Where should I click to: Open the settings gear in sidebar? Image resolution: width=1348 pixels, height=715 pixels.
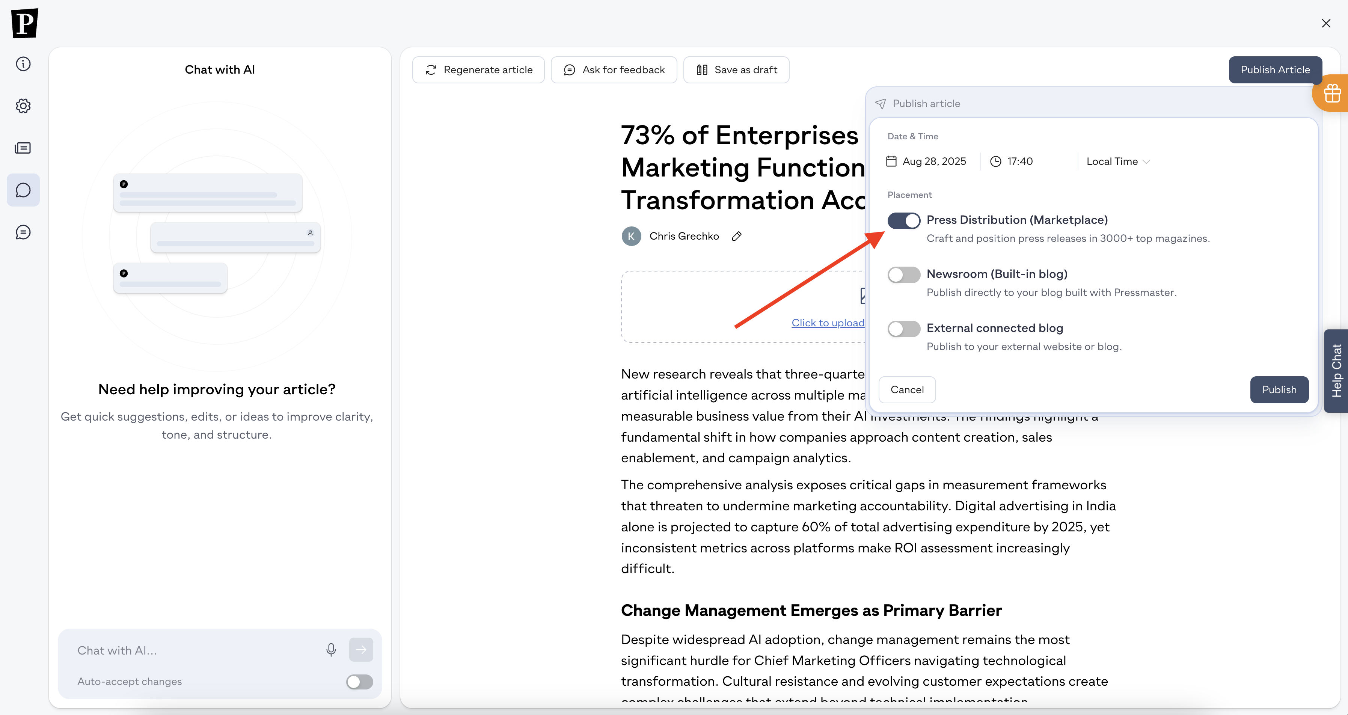click(x=23, y=106)
